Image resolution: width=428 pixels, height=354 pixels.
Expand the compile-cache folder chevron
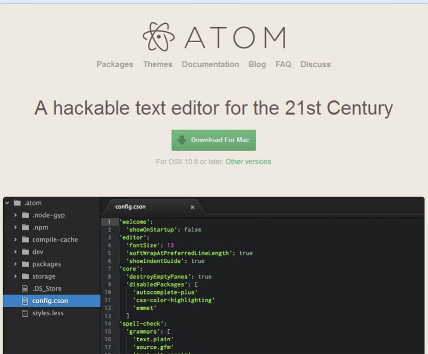tap(15, 239)
